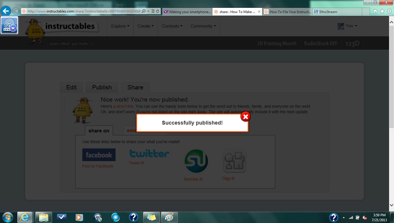Open the 123D link

(x=352, y=43)
